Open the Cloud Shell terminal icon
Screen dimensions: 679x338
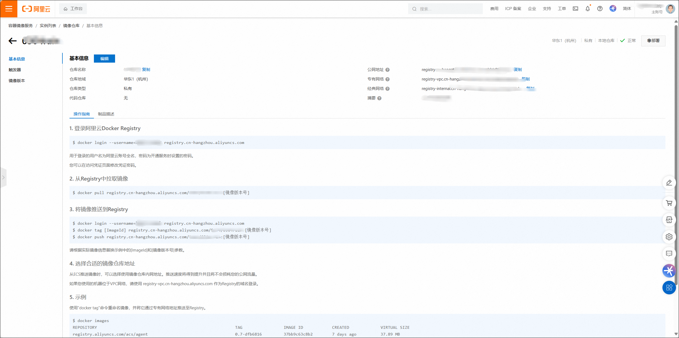575,9
